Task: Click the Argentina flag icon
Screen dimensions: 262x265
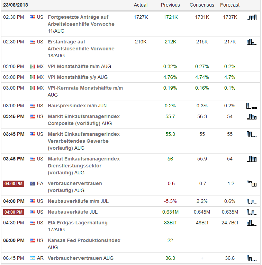Action: coord(33,258)
